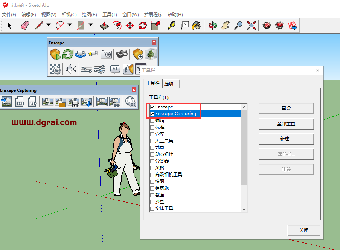
Task: Open Enscape about info icon
Action: click(128, 69)
